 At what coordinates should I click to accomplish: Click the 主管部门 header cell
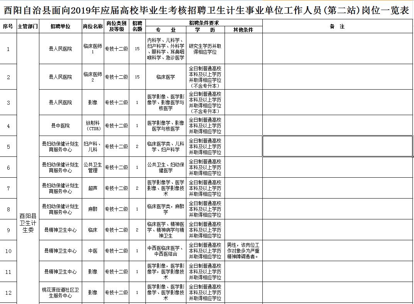click(x=28, y=26)
